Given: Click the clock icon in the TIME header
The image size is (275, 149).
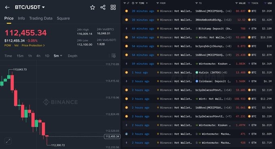Looking at the screenshot, I should coord(133,3).
